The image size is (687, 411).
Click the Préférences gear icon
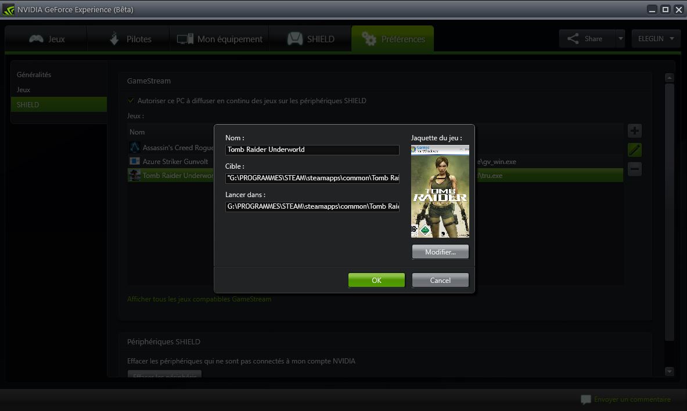(370, 38)
